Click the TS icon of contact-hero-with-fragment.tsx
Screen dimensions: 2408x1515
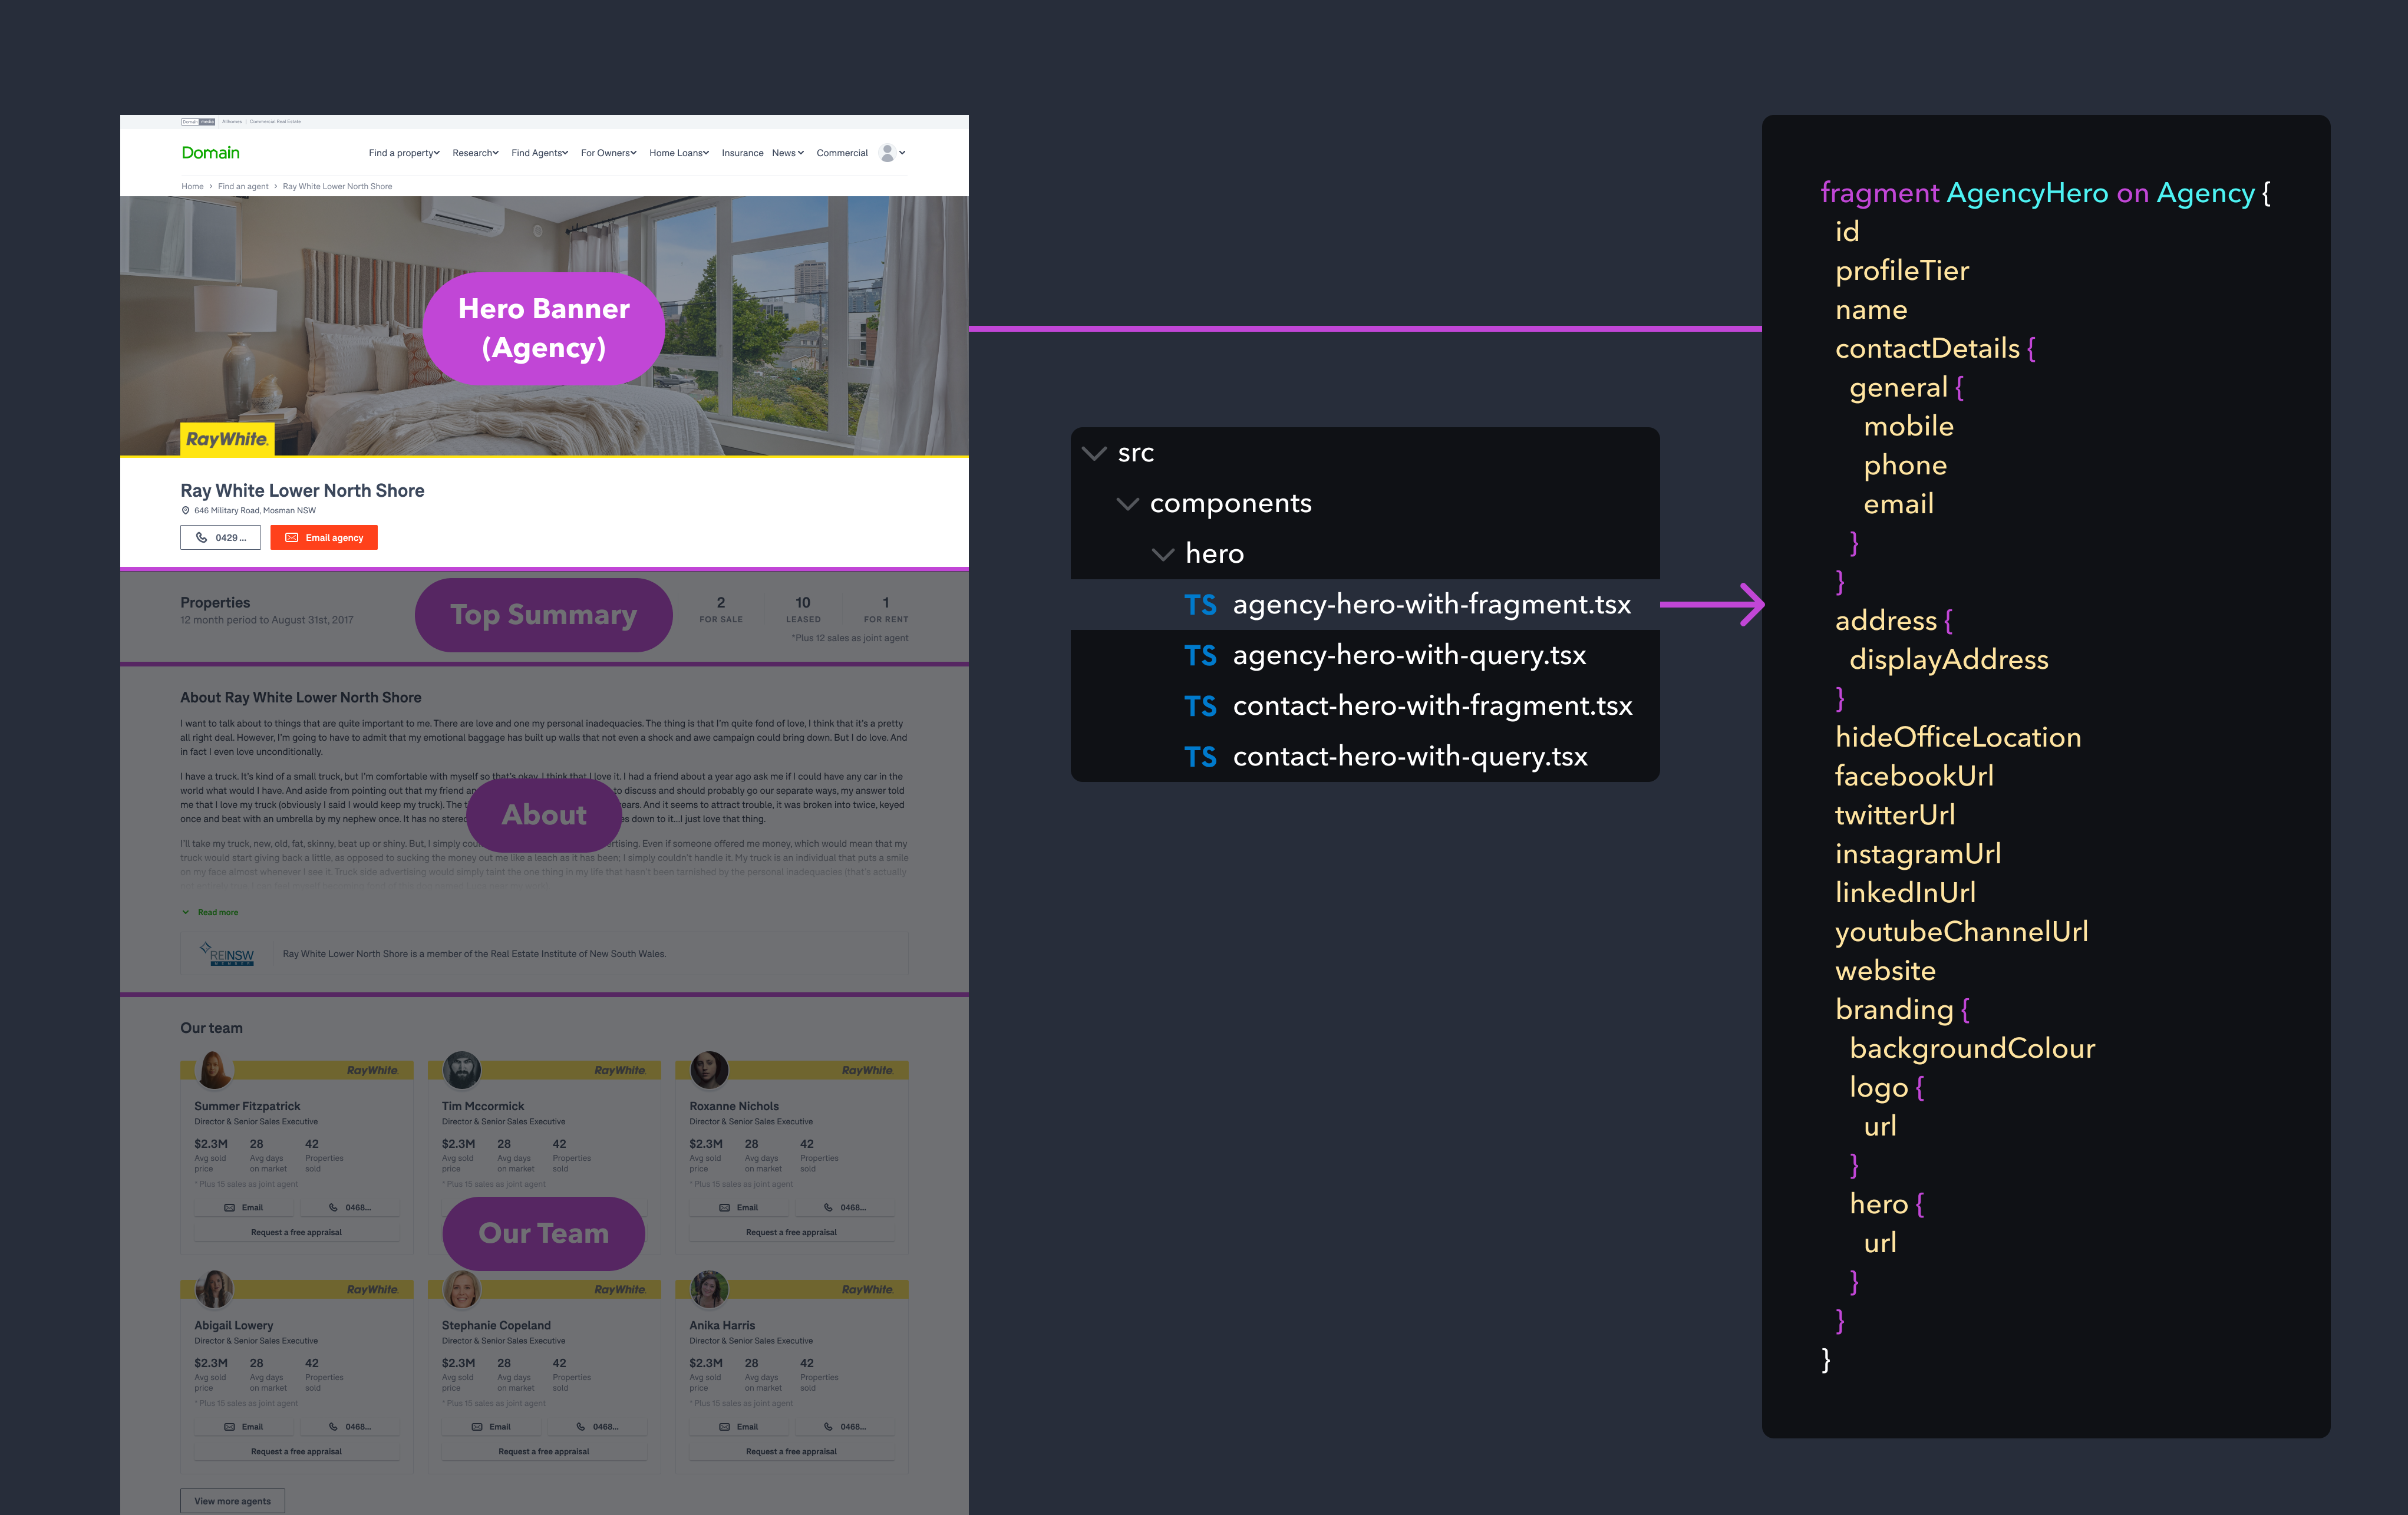pyautogui.click(x=1200, y=706)
